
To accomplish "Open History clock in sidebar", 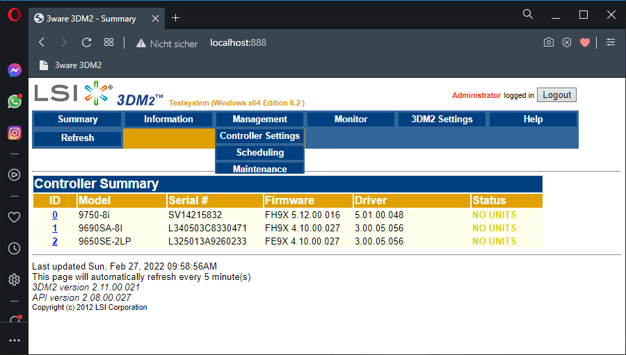I will pyautogui.click(x=15, y=249).
